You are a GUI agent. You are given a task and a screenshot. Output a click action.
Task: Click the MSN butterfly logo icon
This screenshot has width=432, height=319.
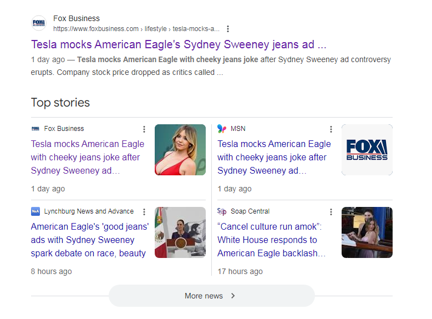(x=222, y=129)
